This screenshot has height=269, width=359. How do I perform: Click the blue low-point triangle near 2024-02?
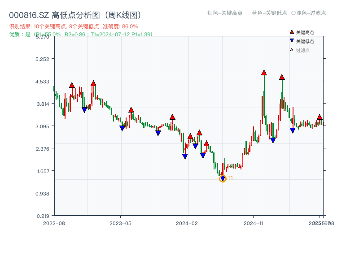coord(185,156)
